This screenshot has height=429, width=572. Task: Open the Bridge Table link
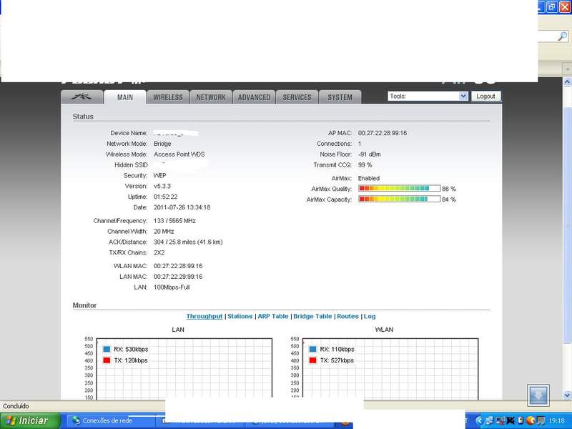pos(312,316)
